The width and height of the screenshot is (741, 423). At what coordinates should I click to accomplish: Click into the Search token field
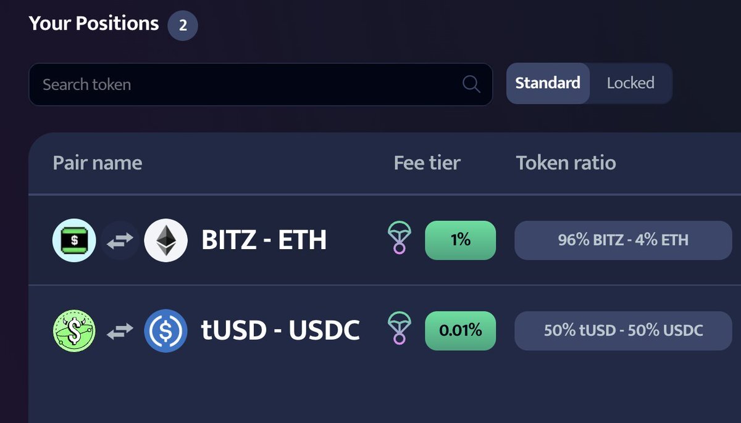[x=261, y=84]
